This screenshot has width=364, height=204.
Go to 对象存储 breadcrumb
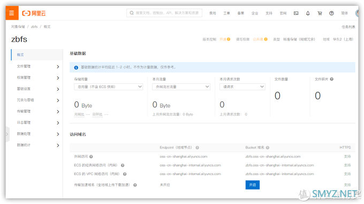(x=18, y=27)
